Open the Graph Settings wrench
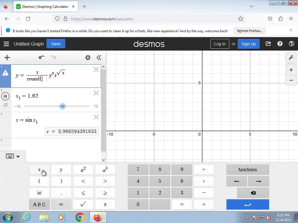298x223 pixels. (291, 57)
